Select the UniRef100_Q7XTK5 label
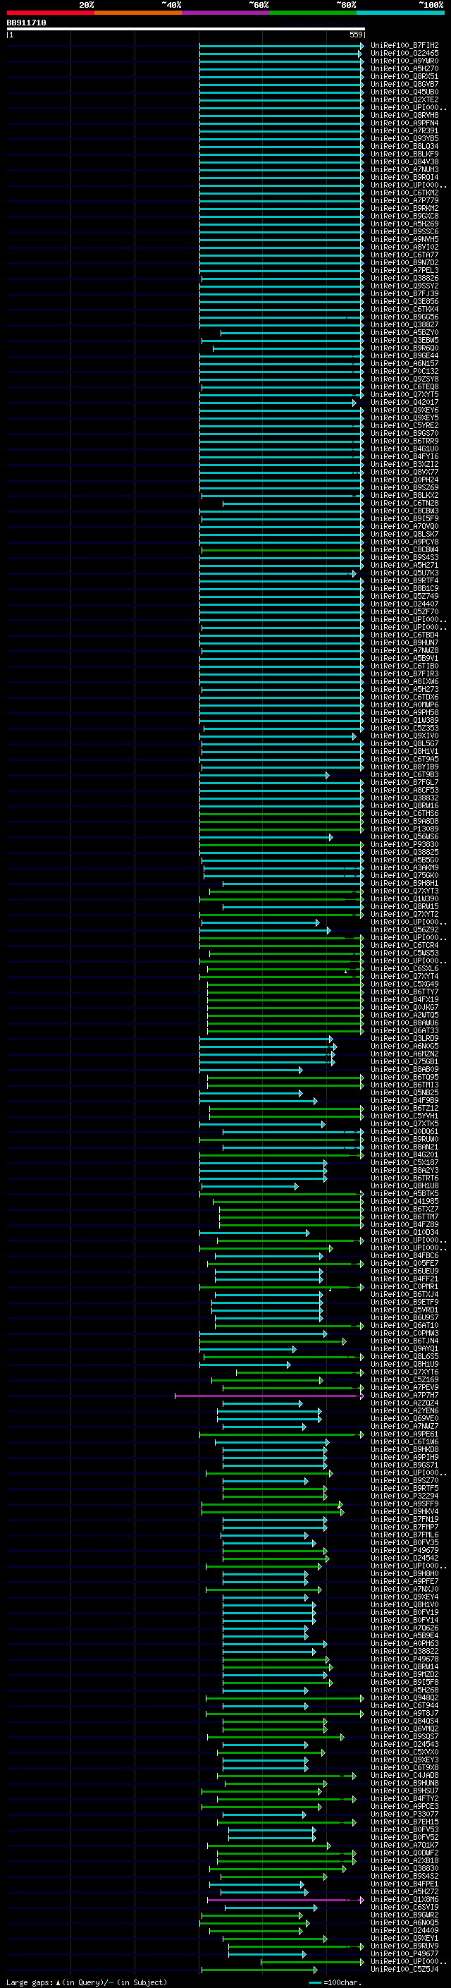The image size is (451, 1988). pos(404,1123)
